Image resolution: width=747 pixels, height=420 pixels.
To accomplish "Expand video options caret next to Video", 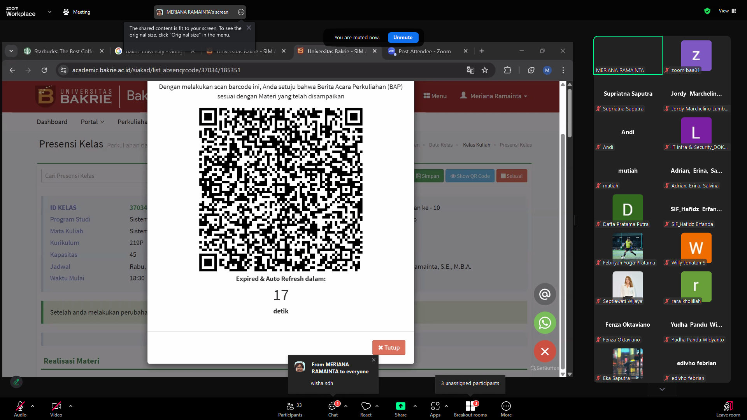I will point(71,406).
